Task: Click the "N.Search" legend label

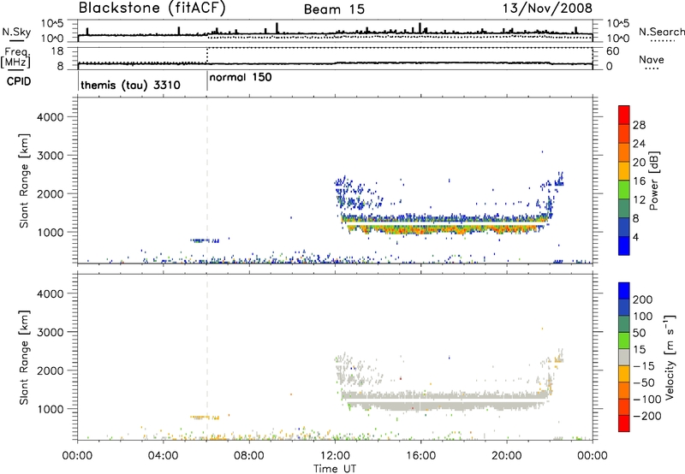Action: point(661,32)
